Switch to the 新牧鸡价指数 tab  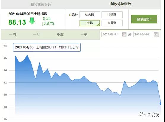pyautogui.click(x=120, y=4)
